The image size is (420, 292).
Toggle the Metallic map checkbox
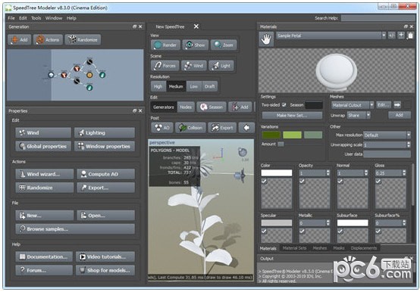tap(302, 231)
